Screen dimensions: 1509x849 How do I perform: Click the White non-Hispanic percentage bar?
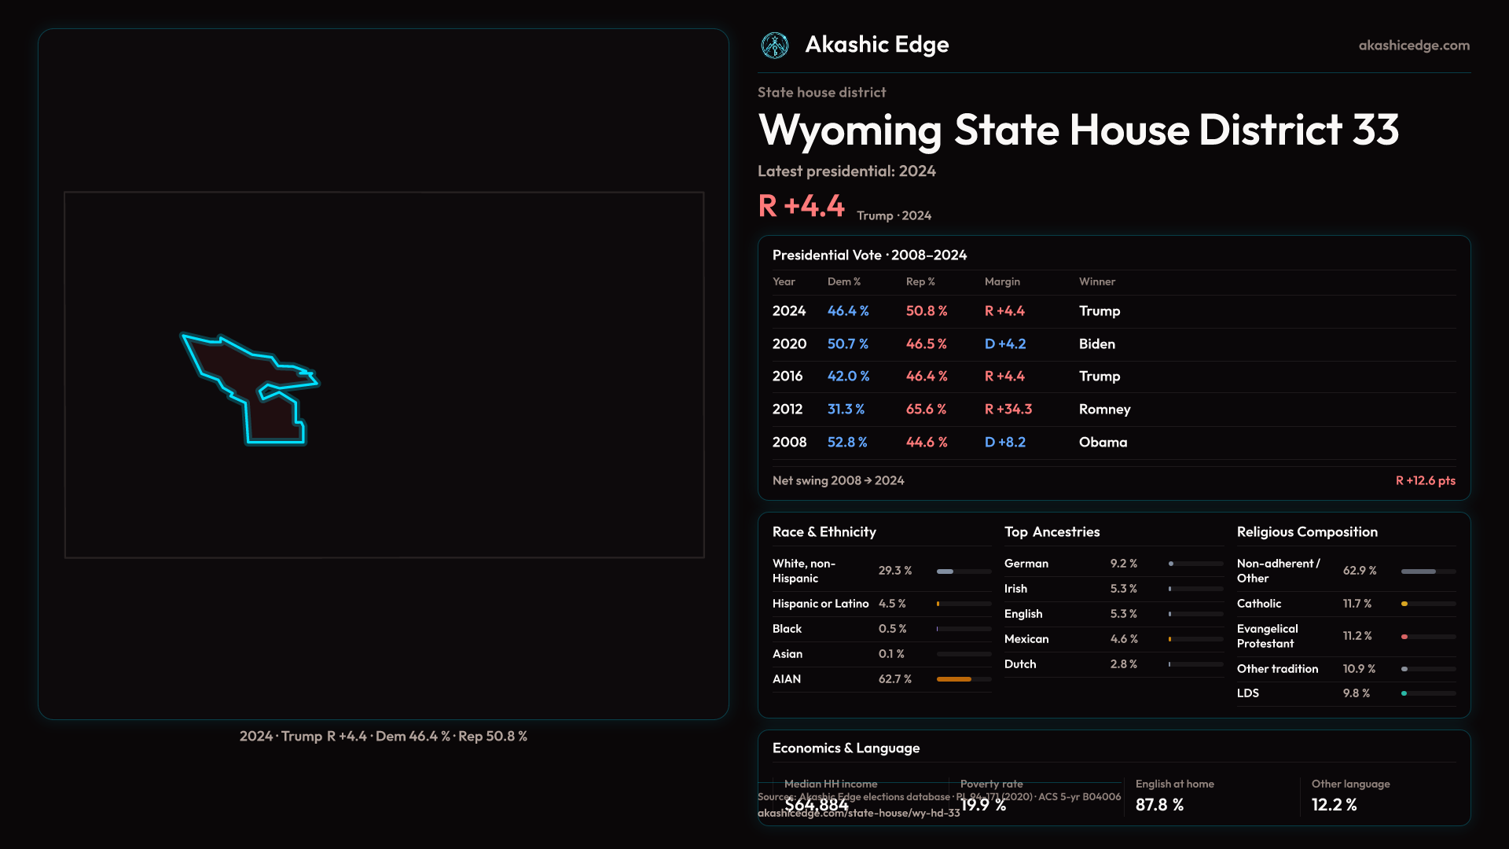click(945, 572)
